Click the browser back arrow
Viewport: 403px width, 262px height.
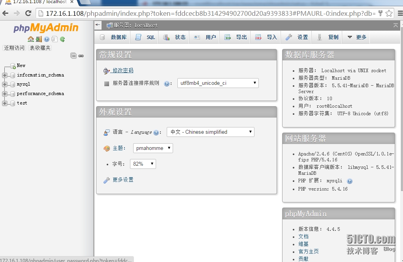click(6, 13)
